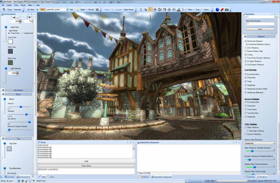Toggle Heightmap Billboards cast shadows checkbox
Image resolution: width=280 pixels, height=183 pixels.
click(246, 93)
